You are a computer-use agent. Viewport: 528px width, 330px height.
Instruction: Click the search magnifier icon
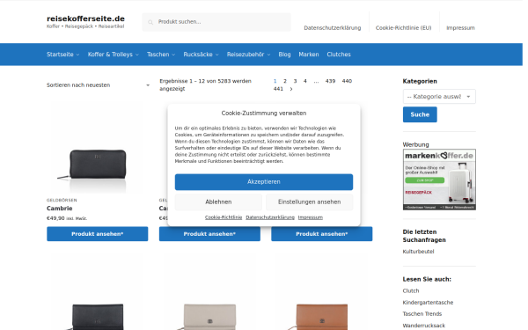coord(150,22)
